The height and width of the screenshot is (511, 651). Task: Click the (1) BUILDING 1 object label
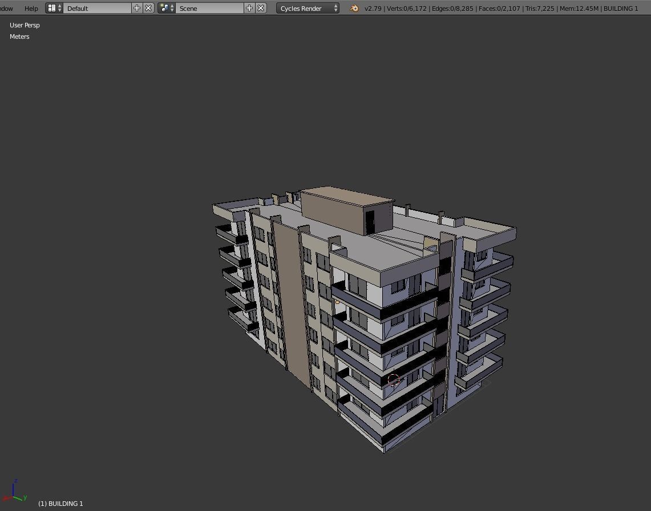(x=60, y=504)
